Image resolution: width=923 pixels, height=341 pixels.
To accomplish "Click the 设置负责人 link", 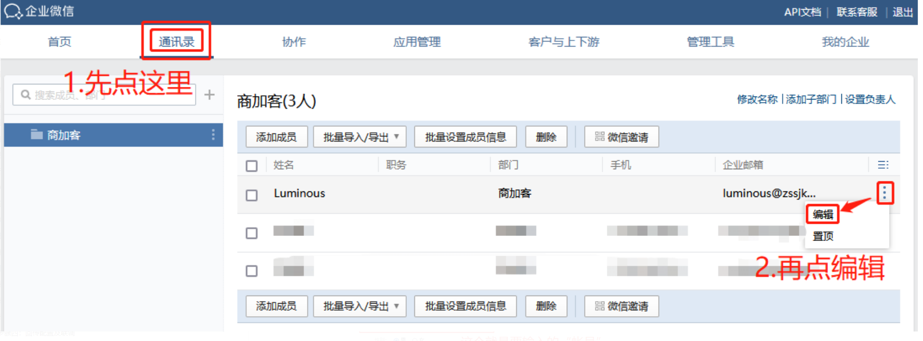I will [870, 100].
